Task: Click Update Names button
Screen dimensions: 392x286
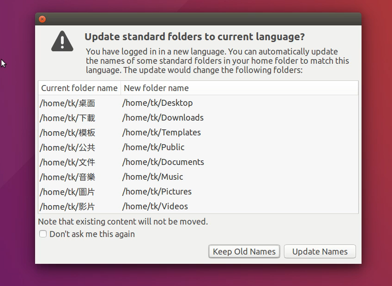Action: 320,251
